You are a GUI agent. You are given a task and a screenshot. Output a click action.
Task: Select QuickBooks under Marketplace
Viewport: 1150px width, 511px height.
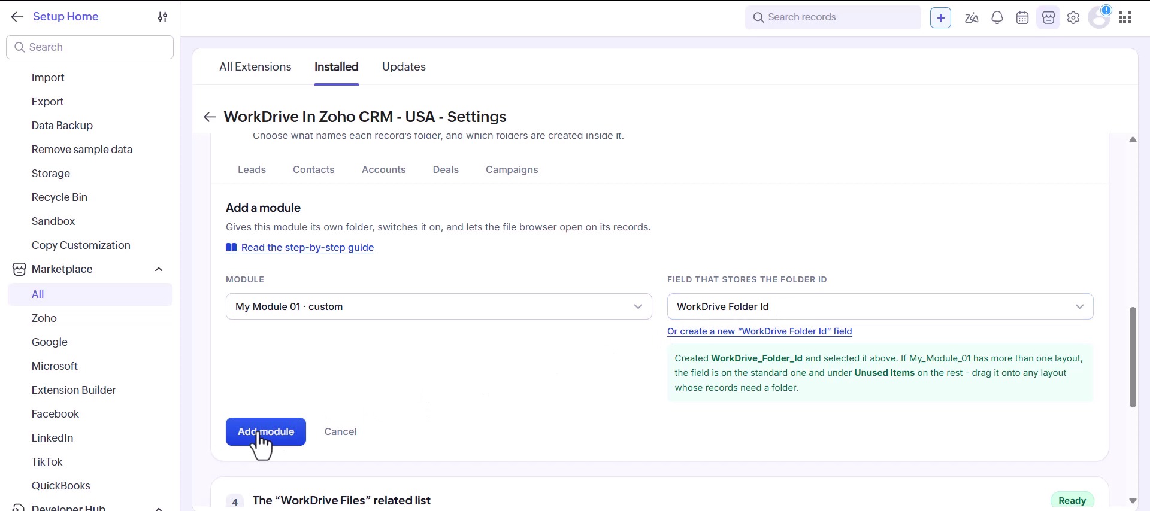pos(61,486)
